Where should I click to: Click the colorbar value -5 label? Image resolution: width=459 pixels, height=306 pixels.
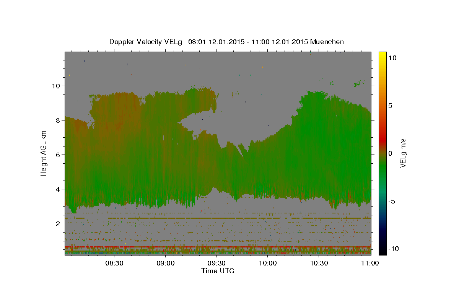coord(392,201)
